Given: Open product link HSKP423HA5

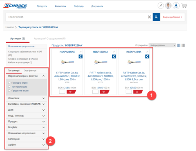Looking at the screenshot, I should (x=67, y=52).
